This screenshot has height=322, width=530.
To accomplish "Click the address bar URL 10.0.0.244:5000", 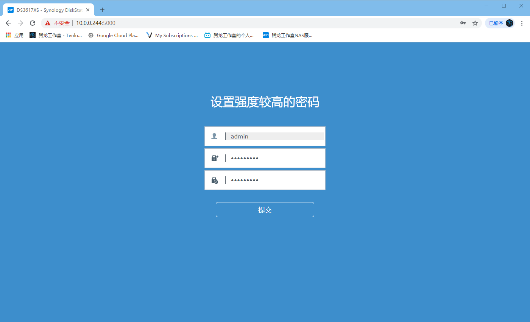I will tap(95, 23).
